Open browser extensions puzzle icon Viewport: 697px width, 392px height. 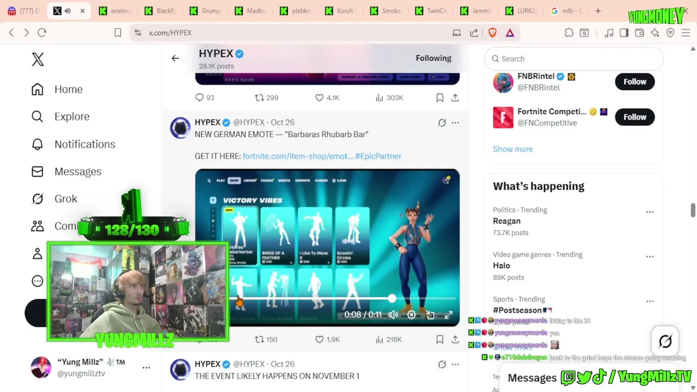click(569, 33)
